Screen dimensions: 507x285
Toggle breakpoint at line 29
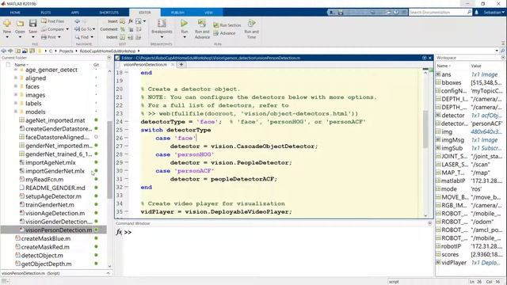pyautogui.click(x=127, y=162)
